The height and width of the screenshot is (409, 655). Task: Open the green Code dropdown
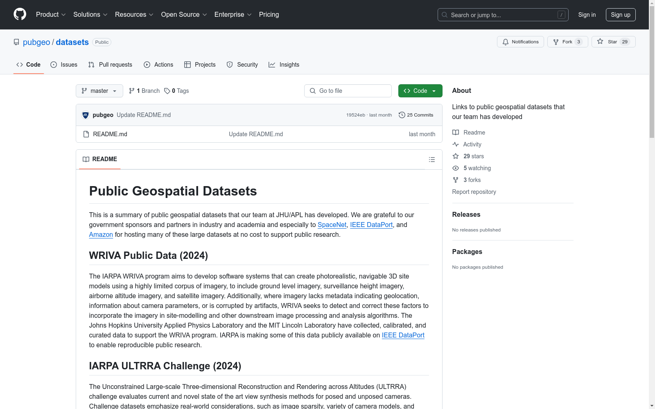pos(420,91)
